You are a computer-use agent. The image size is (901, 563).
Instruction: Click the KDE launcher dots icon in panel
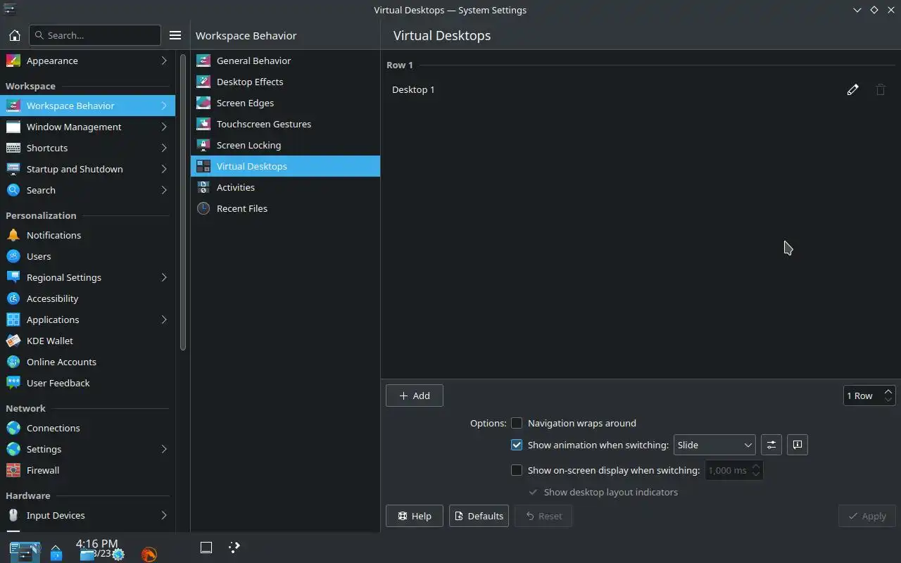[x=234, y=547]
